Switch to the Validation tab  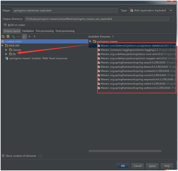click(x=28, y=31)
